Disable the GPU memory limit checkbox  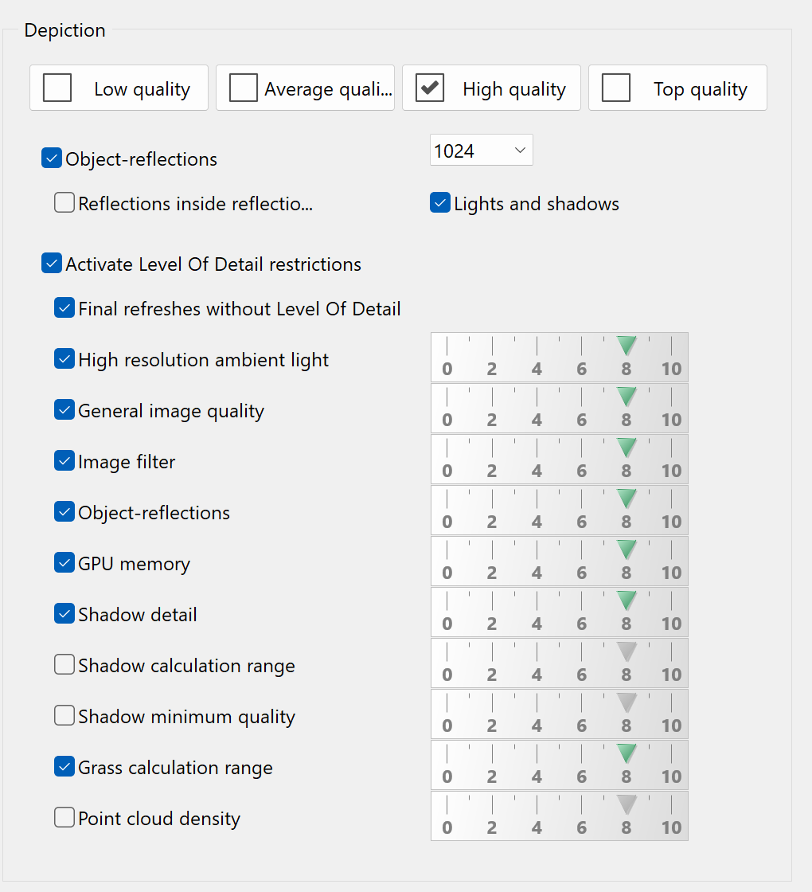[x=64, y=562]
